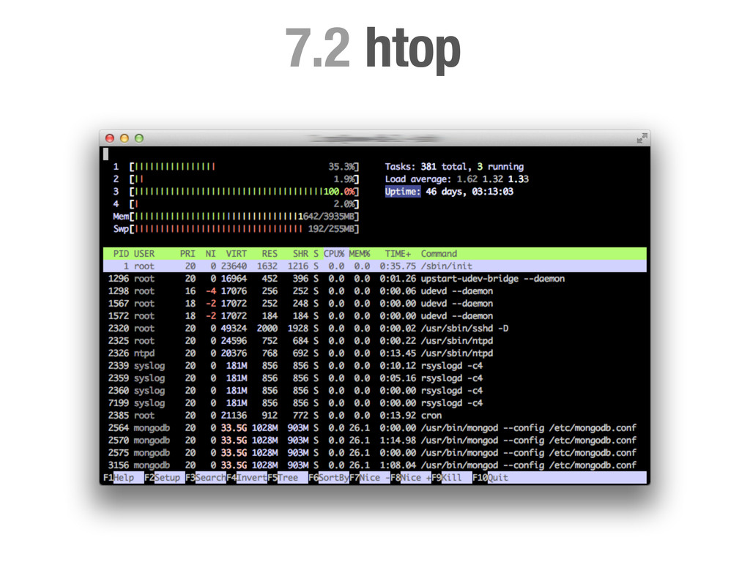
Task: Switch to F5 Tree view
Action: pyautogui.click(x=287, y=477)
